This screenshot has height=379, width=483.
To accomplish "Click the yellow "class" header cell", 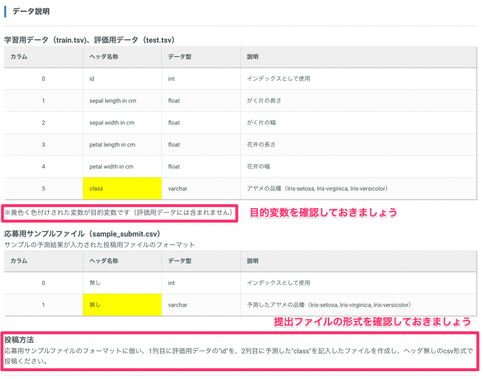I will 122,188.
